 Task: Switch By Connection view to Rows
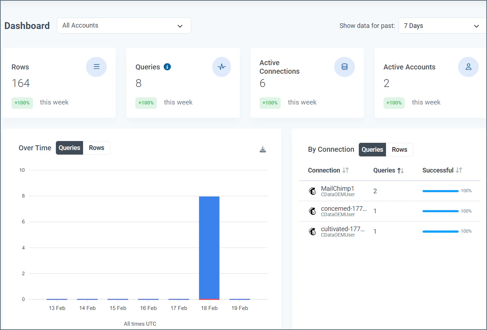[x=399, y=150]
